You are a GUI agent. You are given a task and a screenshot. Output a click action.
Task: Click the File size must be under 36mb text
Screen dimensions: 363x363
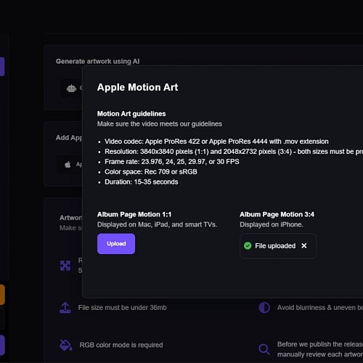pos(123,308)
